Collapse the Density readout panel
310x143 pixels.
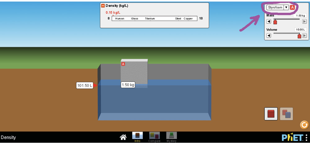pyautogui.click(x=103, y=6)
